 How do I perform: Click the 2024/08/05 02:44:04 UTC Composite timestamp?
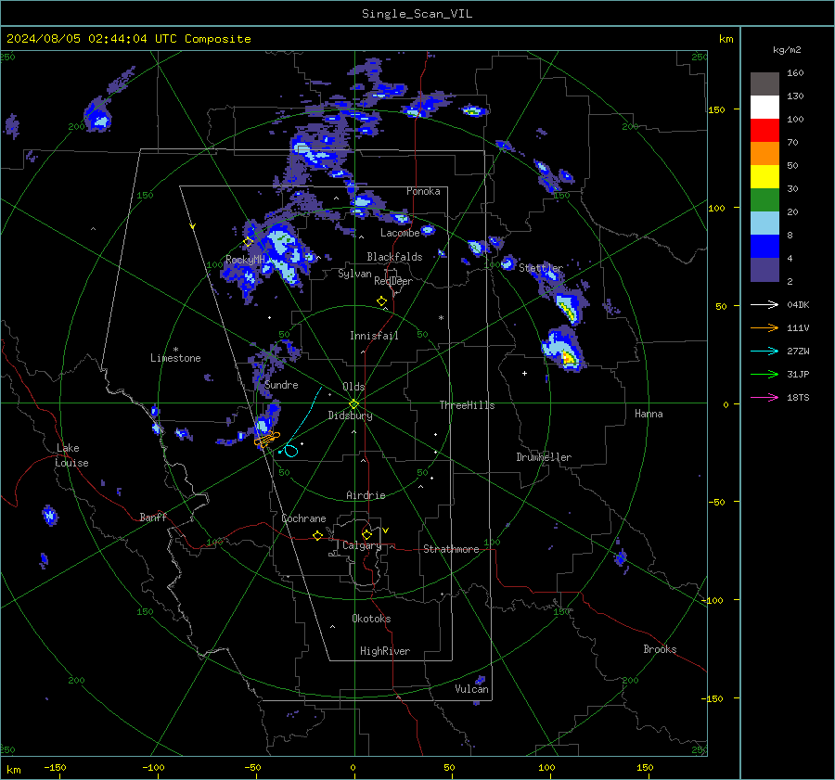pyautogui.click(x=128, y=39)
